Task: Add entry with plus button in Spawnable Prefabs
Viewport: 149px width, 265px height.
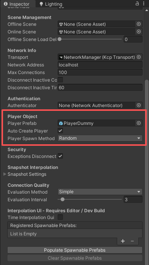Action: (123, 241)
